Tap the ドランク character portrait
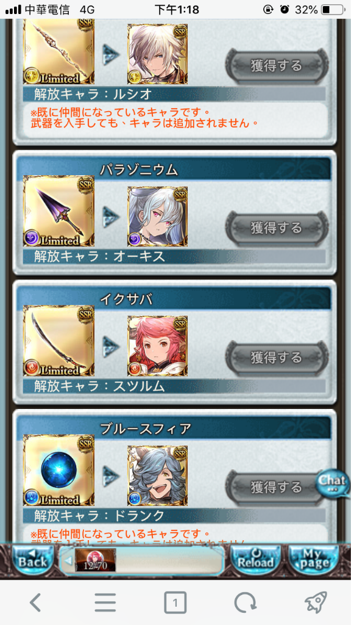Screen dimensions: 351x625 coord(157,475)
